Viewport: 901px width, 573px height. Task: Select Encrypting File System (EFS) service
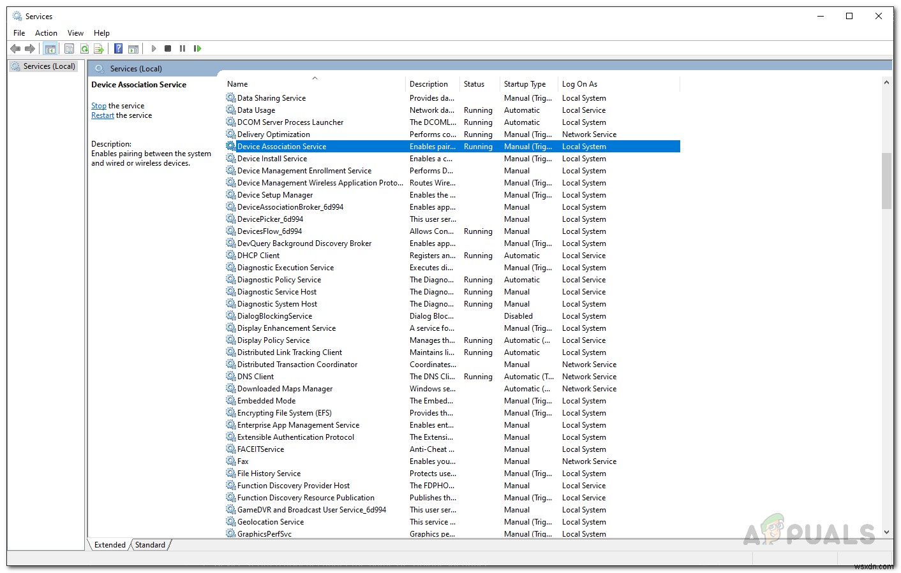452,412
